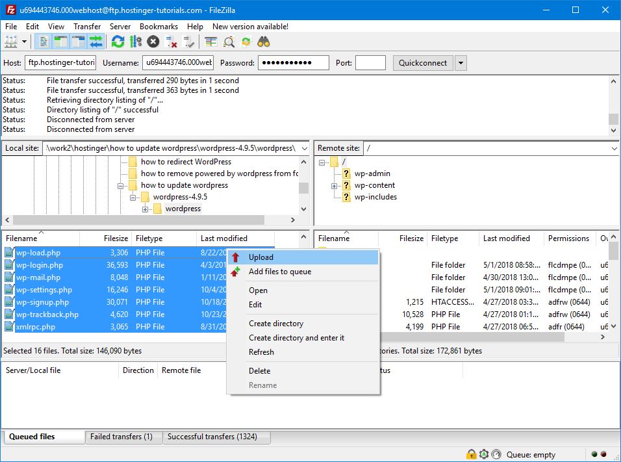Toggle processing of transfer queue
621x462 pixels.
(x=136, y=42)
